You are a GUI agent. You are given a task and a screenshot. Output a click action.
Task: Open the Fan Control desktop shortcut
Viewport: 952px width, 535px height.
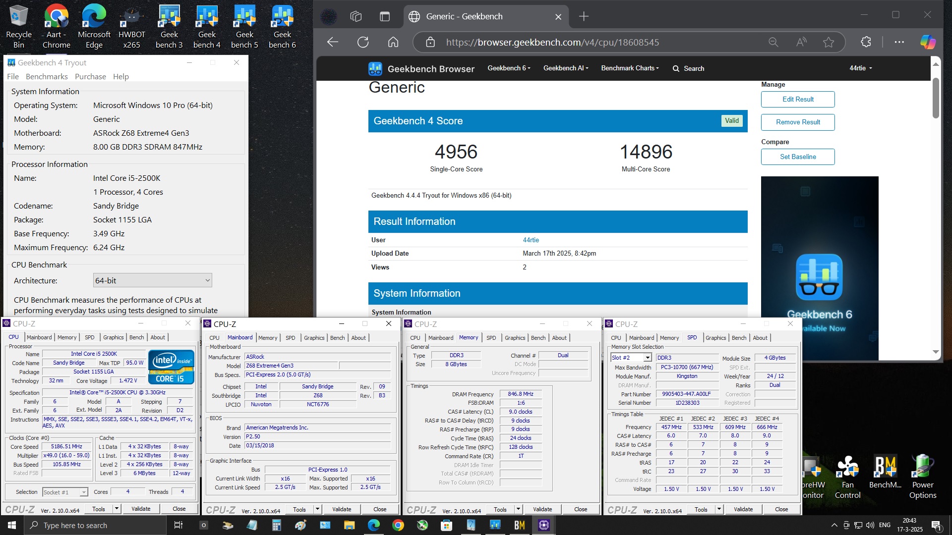pyautogui.click(x=847, y=477)
